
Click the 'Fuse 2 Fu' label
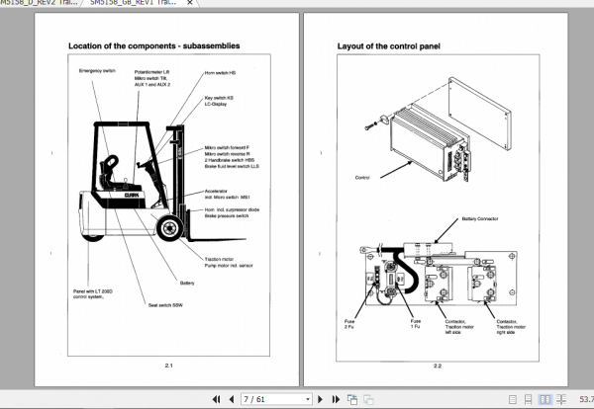pos(349,324)
